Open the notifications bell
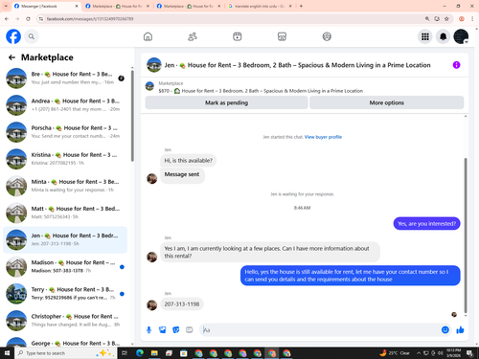This screenshot has height=359, width=479. 443,36
